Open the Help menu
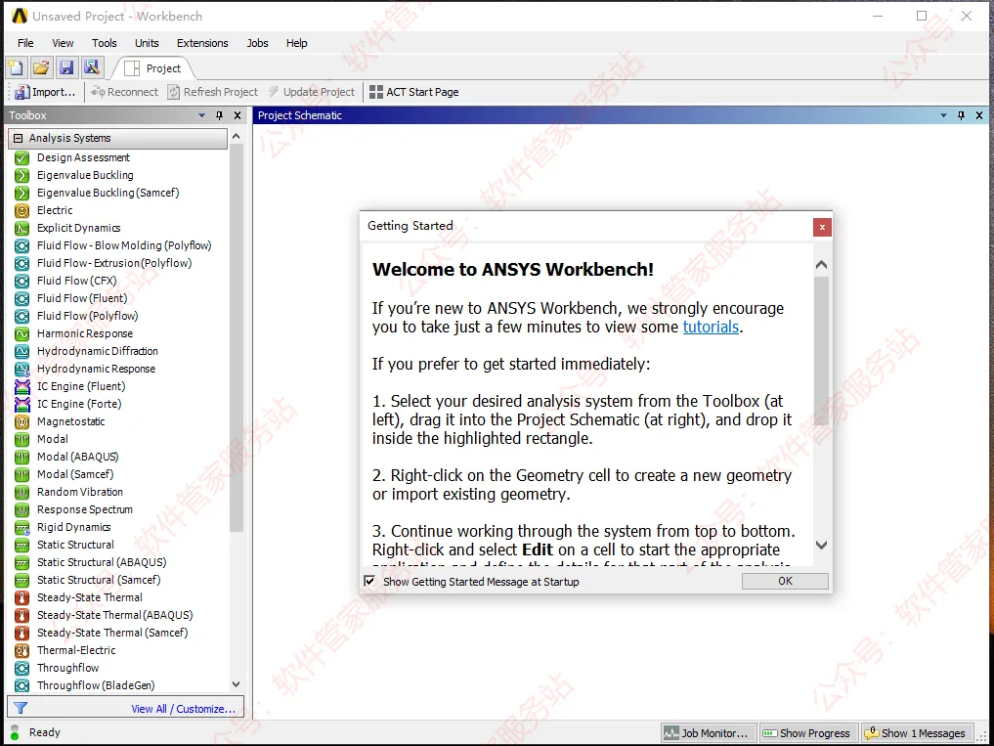The width and height of the screenshot is (994, 746). coord(297,43)
